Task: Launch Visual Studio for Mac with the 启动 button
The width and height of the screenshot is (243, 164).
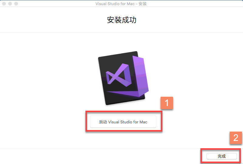Action: 123,122
